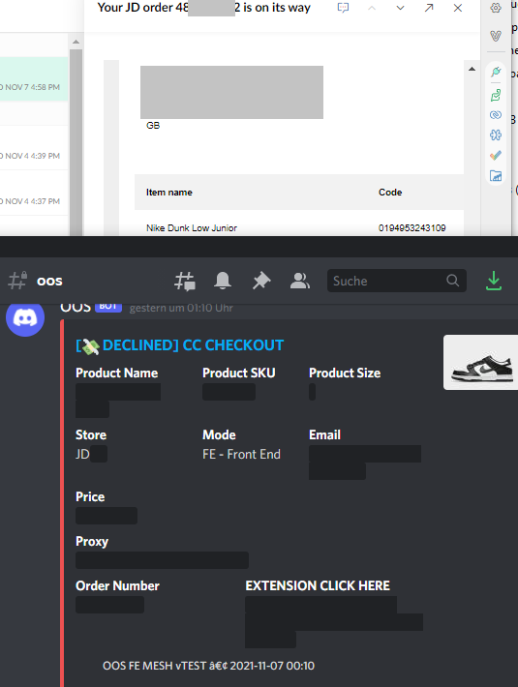
Task: Click the blue clover icon in sidebar
Action: point(496,134)
